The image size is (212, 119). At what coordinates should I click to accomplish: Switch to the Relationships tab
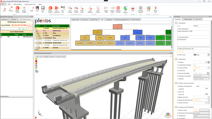click(x=188, y=19)
